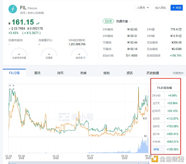Select the FIL行情 tab

coord(14,73)
